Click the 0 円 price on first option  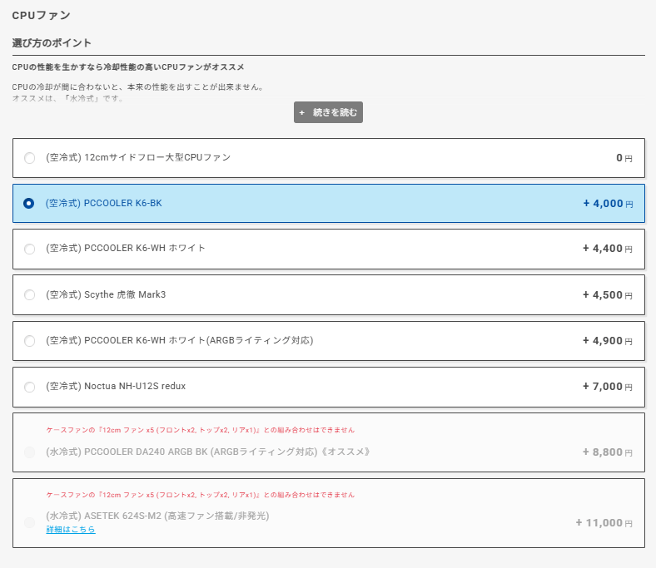[x=624, y=158]
